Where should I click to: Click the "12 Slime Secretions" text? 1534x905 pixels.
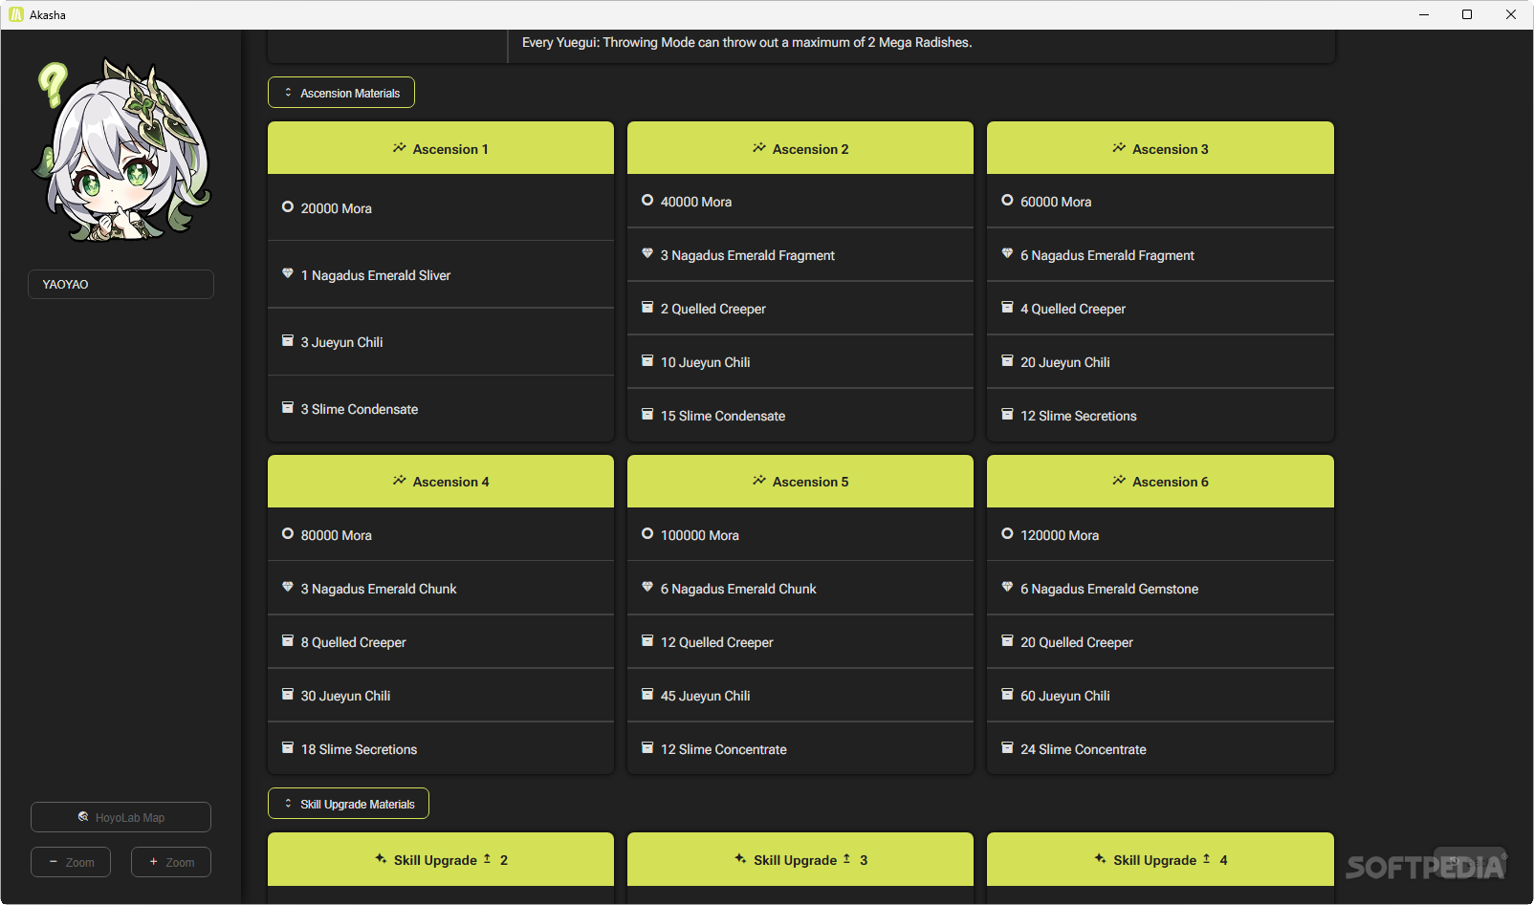[1079, 416]
